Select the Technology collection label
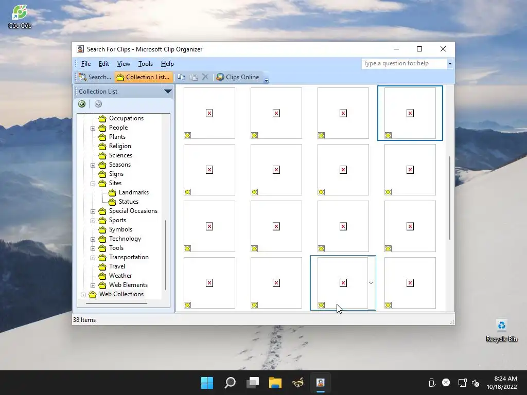 (x=125, y=239)
